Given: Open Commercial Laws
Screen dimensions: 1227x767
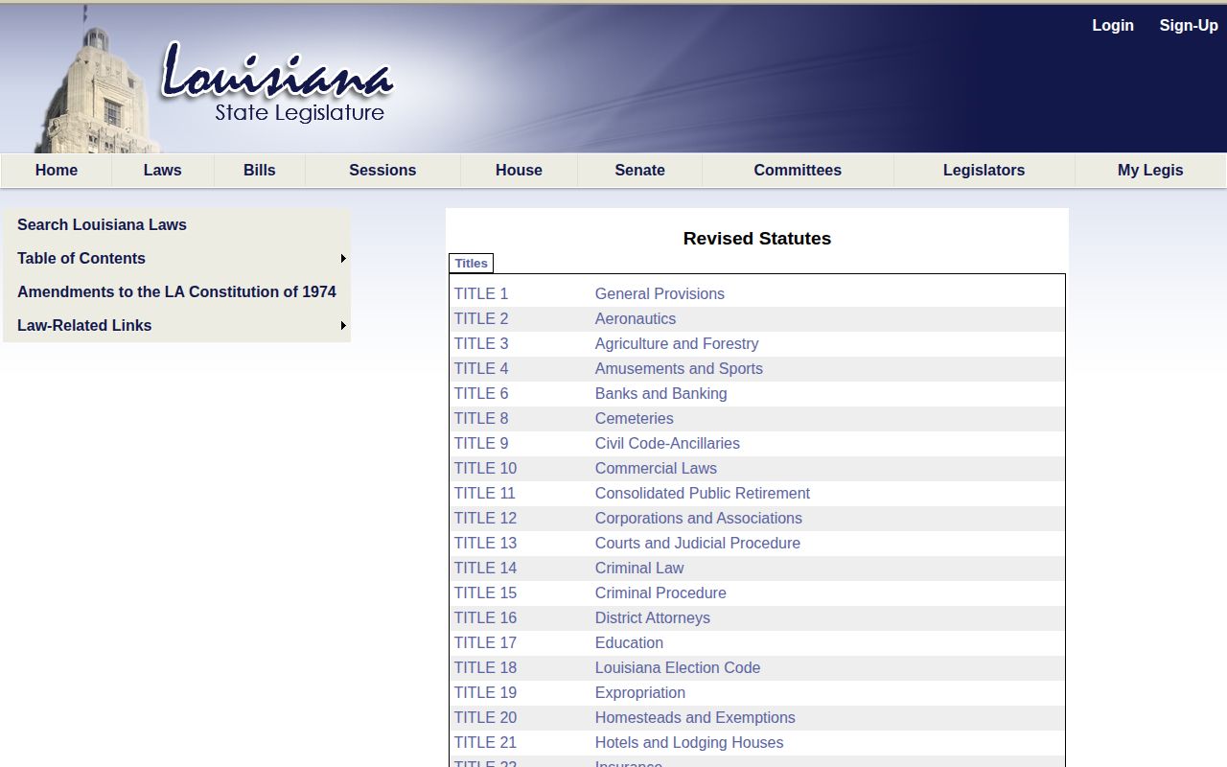Looking at the screenshot, I should (656, 469).
